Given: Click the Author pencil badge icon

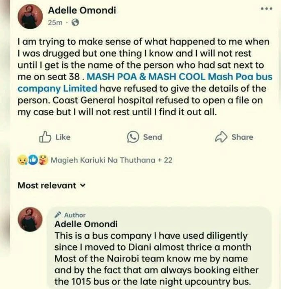Looking at the screenshot, I should click(58, 215).
